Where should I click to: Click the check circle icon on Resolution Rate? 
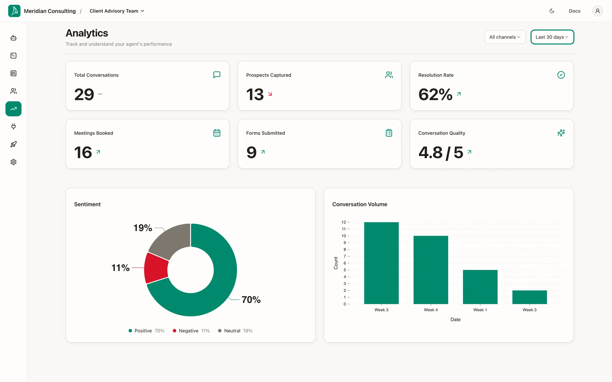coord(561,75)
